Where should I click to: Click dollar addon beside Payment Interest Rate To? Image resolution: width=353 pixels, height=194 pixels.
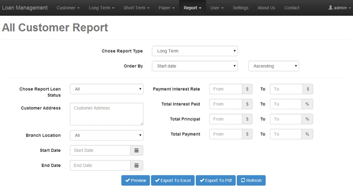[308, 89]
